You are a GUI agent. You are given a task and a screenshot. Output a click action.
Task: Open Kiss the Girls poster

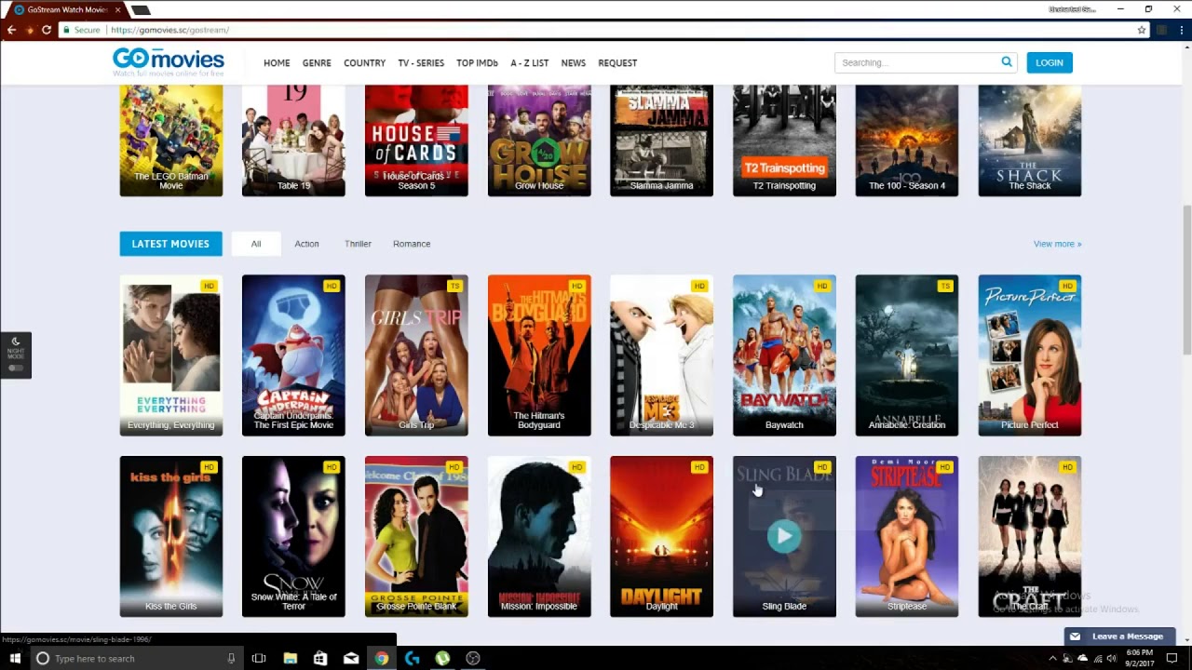(x=171, y=536)
